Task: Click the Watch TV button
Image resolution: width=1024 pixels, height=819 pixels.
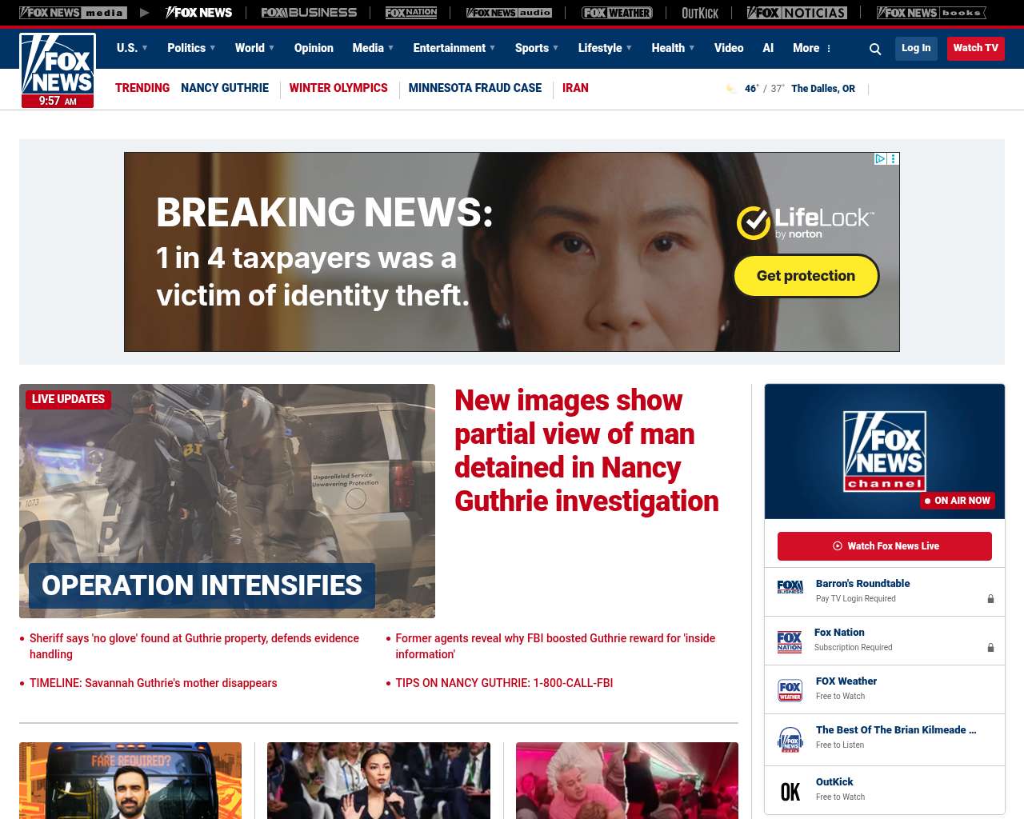Action: (976, 48)
